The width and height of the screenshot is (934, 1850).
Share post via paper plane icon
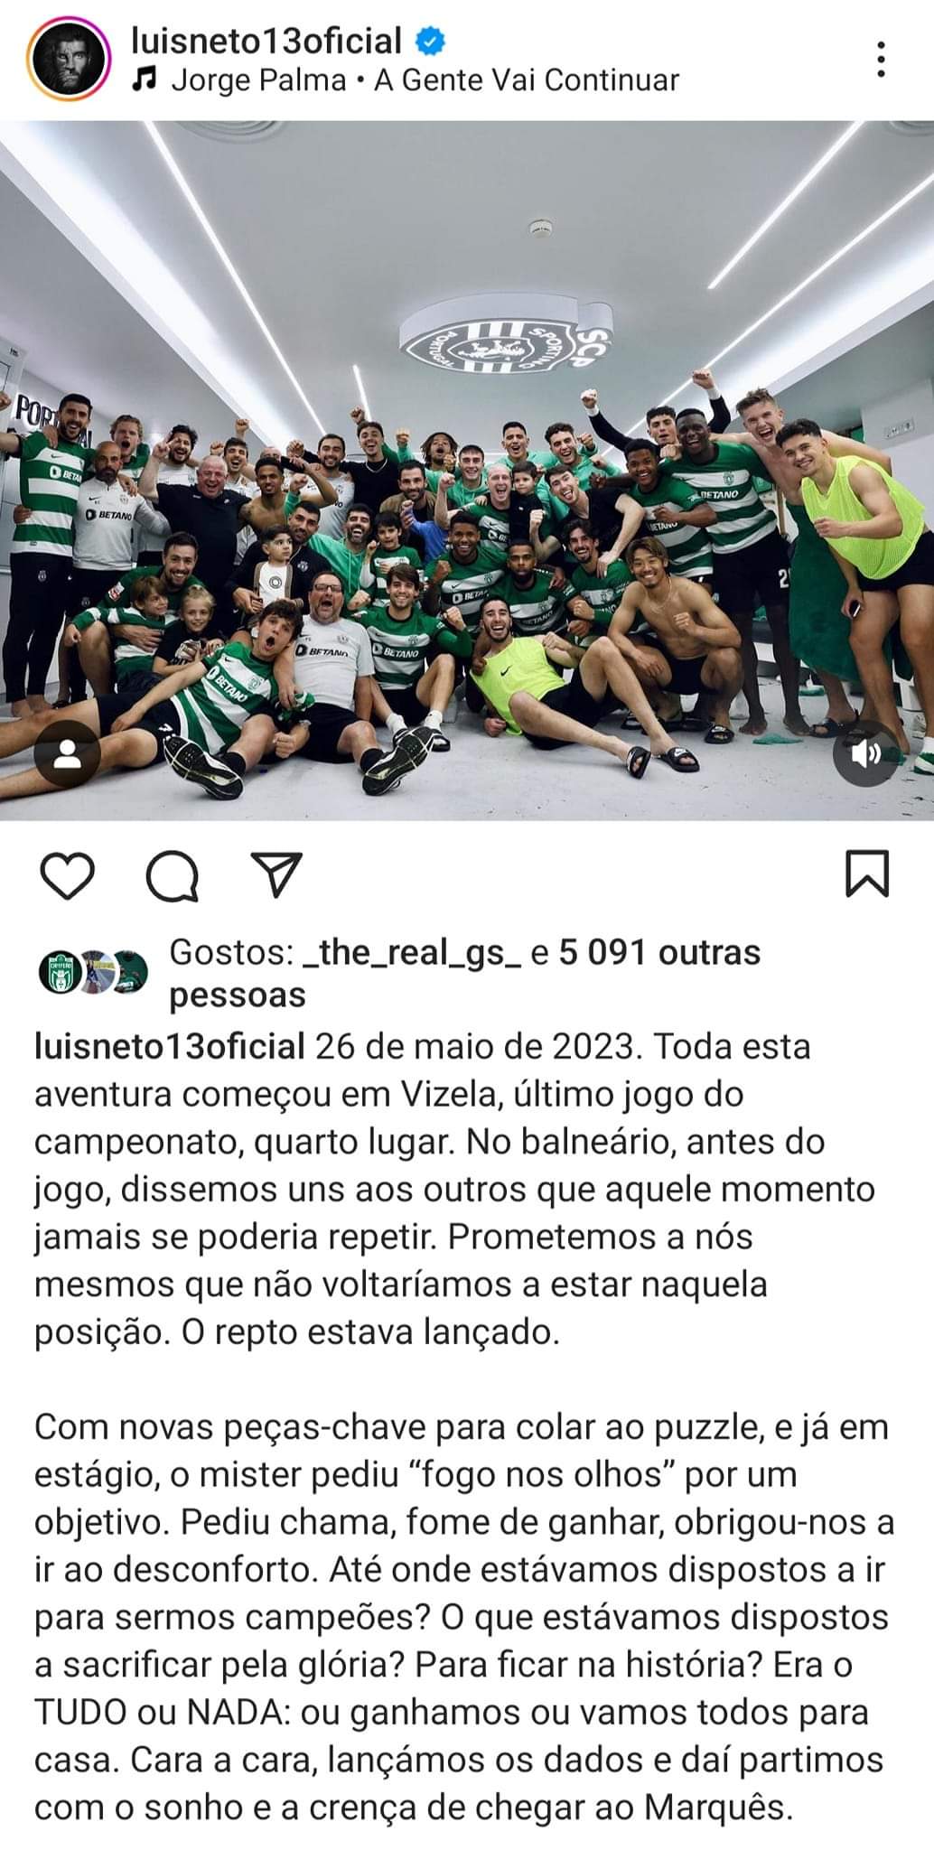[x=275, y=874]
